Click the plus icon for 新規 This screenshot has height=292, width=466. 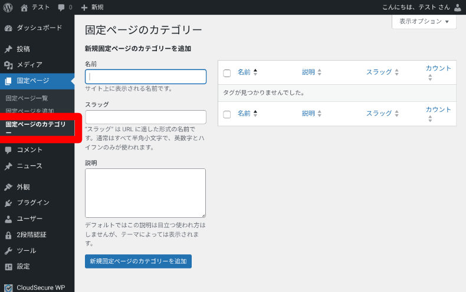pos(84,8)
